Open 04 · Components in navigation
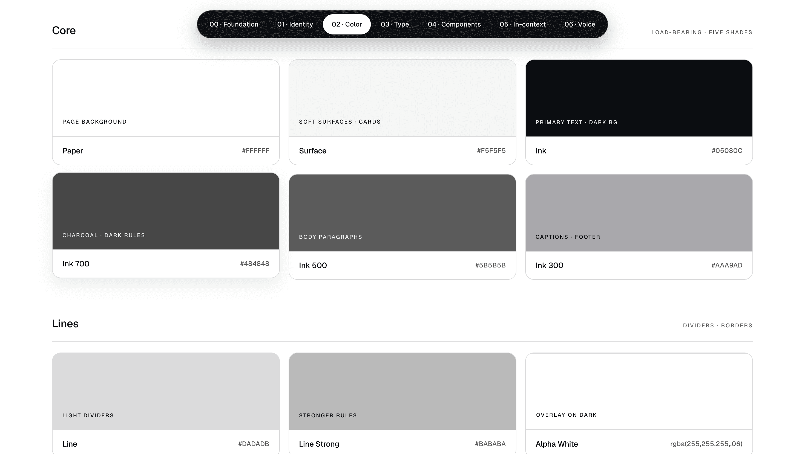 tap(454, 24)
